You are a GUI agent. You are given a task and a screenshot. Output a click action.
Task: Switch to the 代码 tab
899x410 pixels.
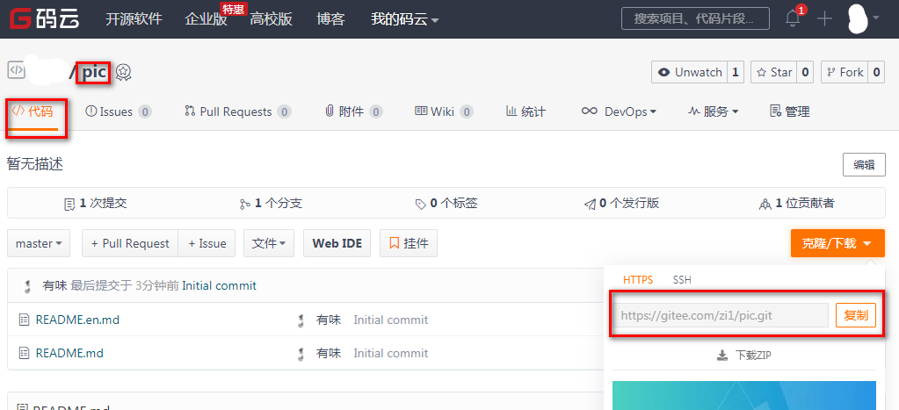click(33, 111)
